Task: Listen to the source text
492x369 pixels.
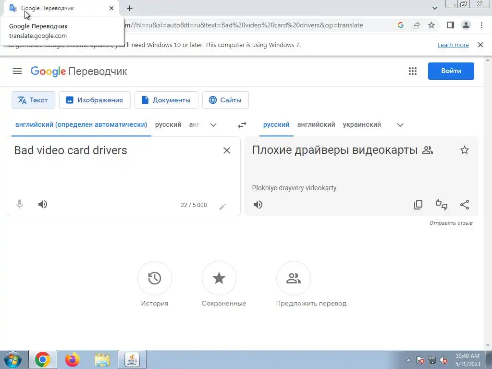Action: click(43, 204)
